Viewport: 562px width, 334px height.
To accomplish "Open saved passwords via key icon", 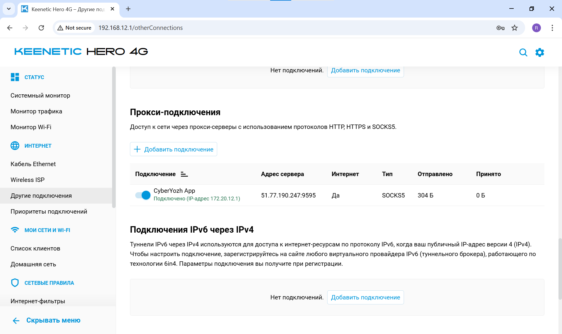I will [501, 28].
